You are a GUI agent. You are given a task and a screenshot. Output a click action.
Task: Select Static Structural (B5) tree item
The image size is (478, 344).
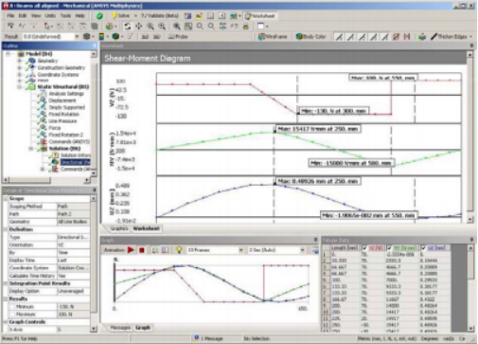[63, 86]
